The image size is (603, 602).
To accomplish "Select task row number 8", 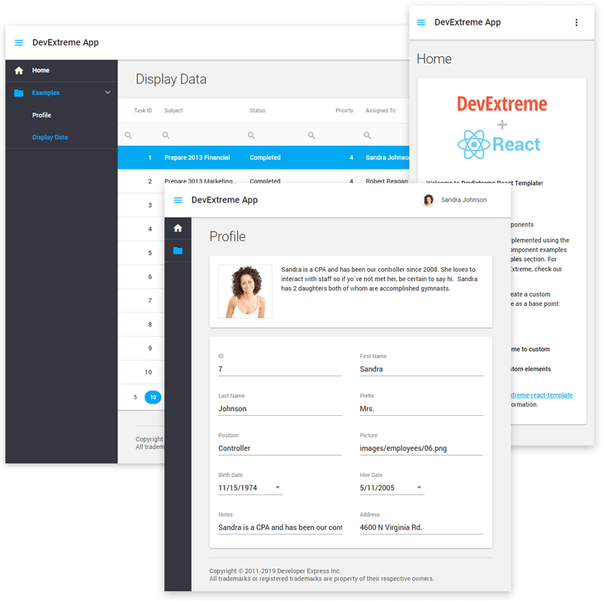I will point(141,325).
